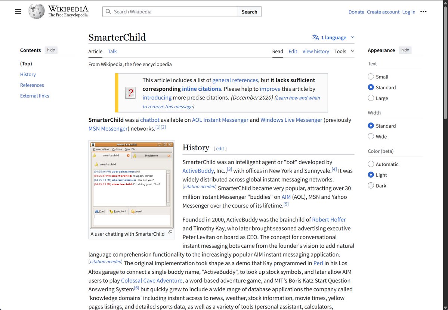Screen dimensions: 448x310
Task: Open the Perl link
Action: (318, 263)
